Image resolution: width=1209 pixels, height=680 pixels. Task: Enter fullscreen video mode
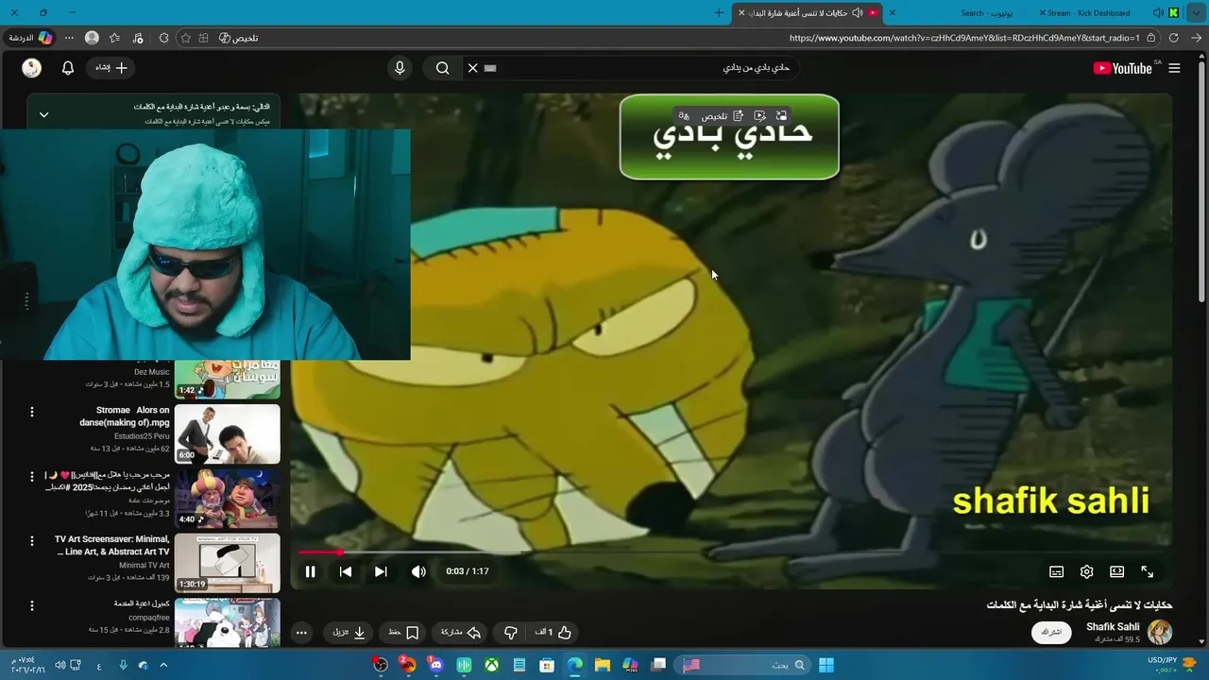pos(1148,571)
